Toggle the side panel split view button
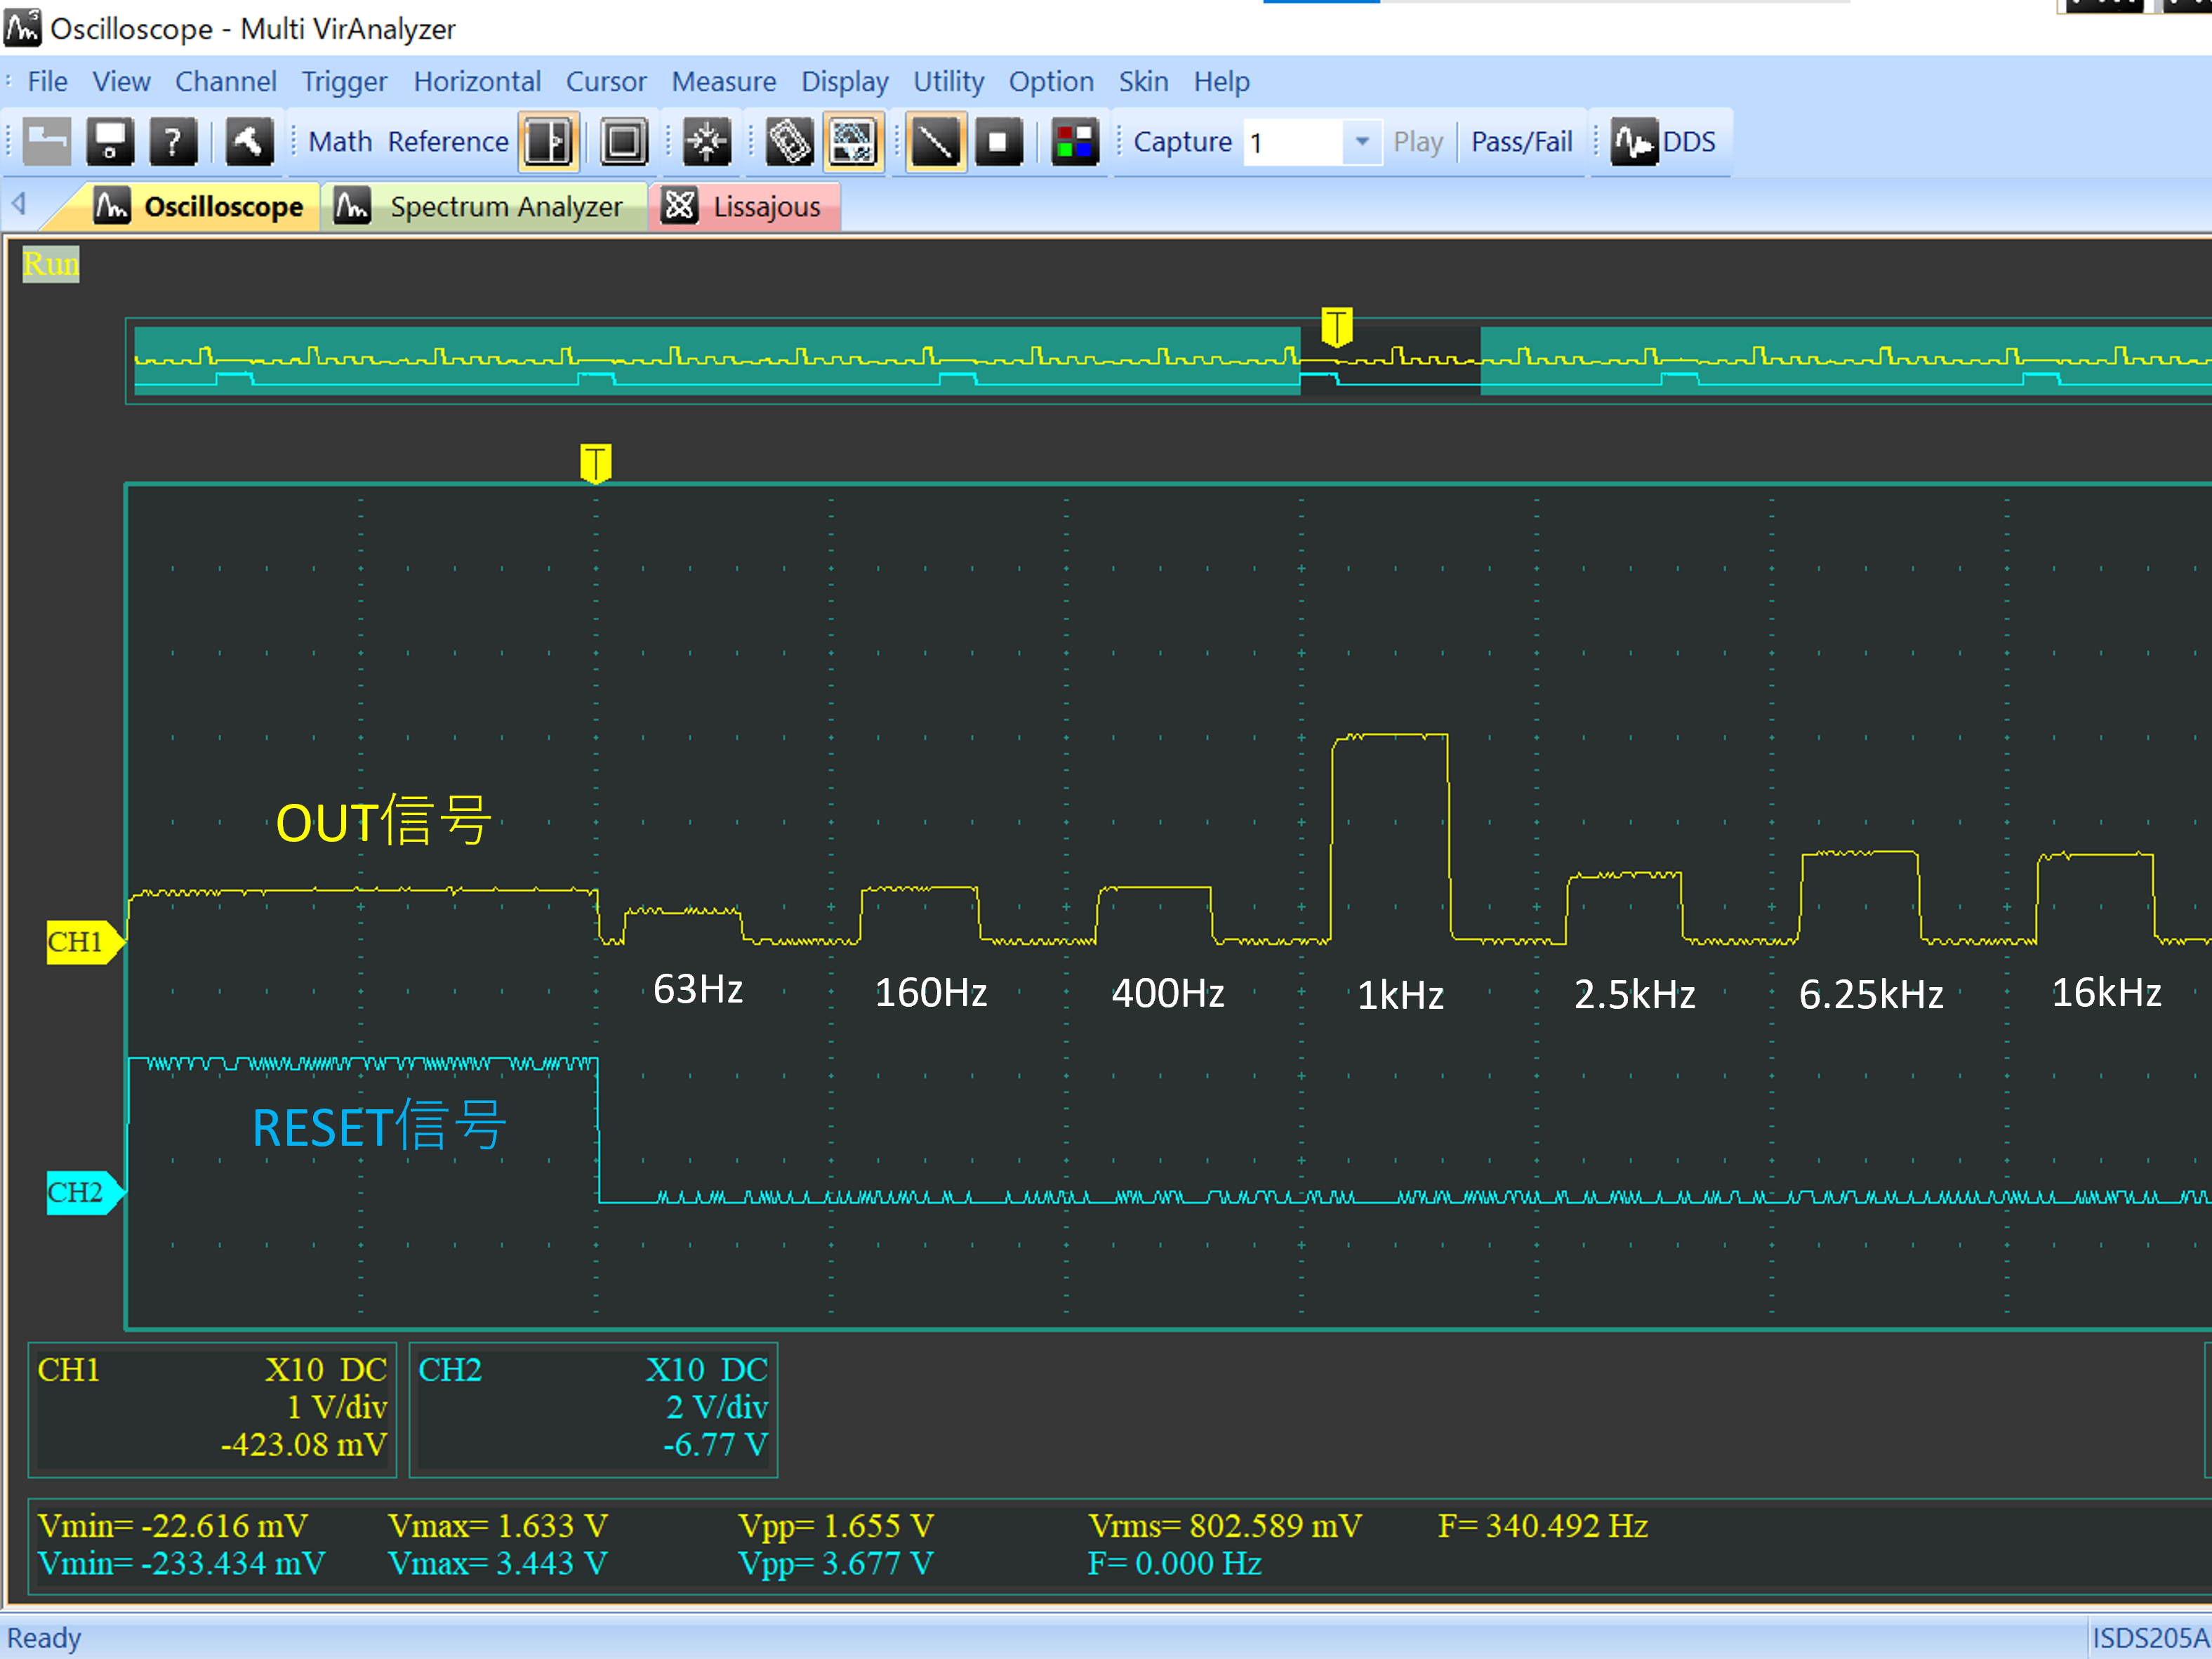 tap(549, 142)
